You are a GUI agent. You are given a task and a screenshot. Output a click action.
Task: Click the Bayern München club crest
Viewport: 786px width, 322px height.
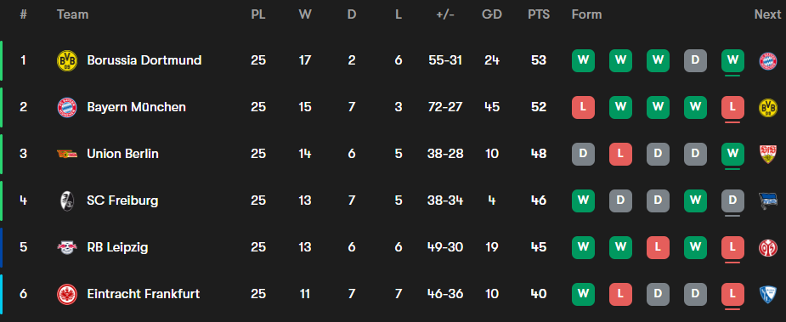click(66, 107)
